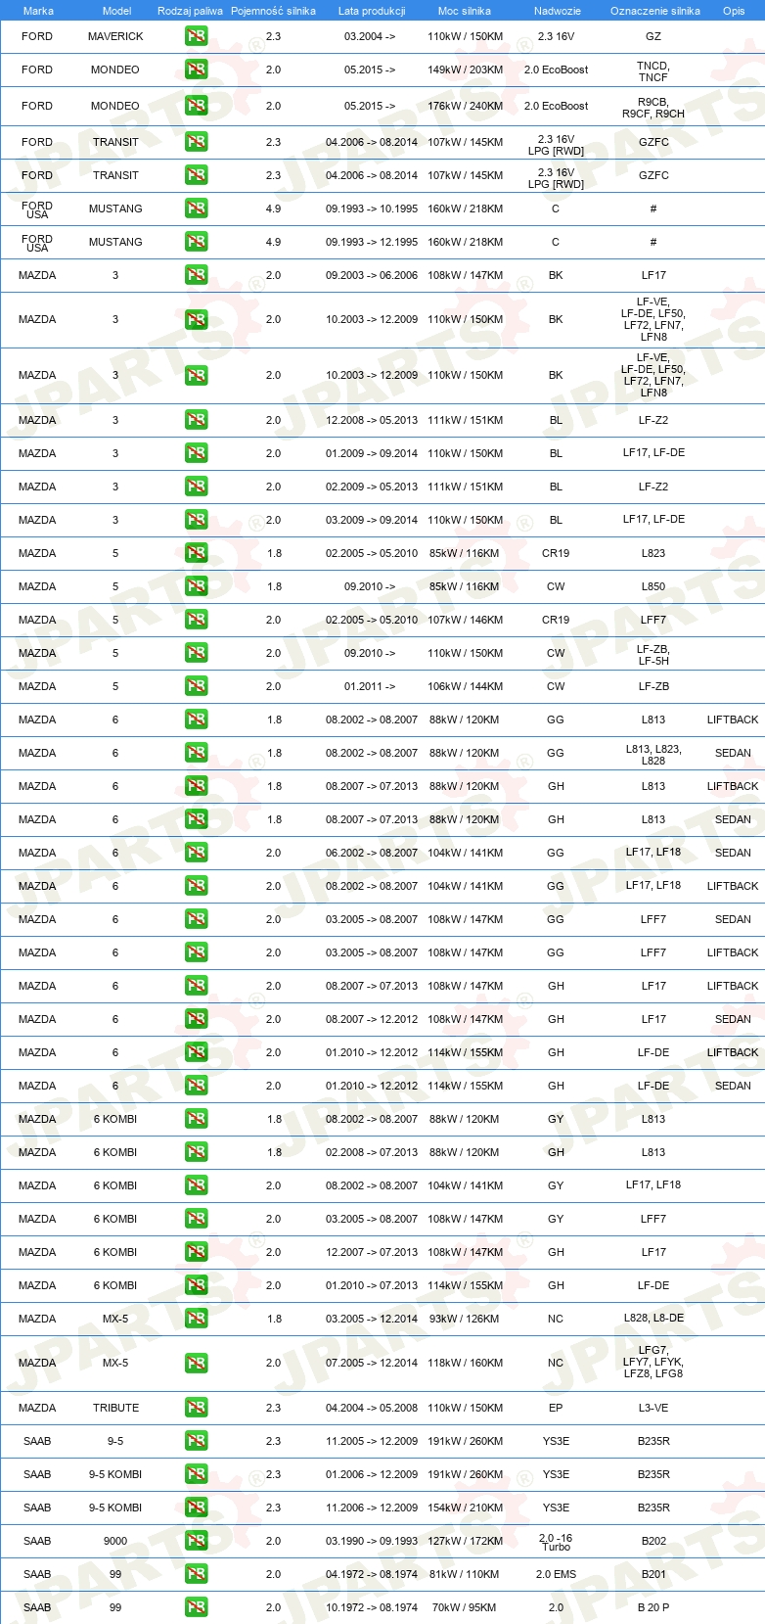
Task: Click the fuel icon in FORD MAVERICK row
Action: [x=196, y=36]
